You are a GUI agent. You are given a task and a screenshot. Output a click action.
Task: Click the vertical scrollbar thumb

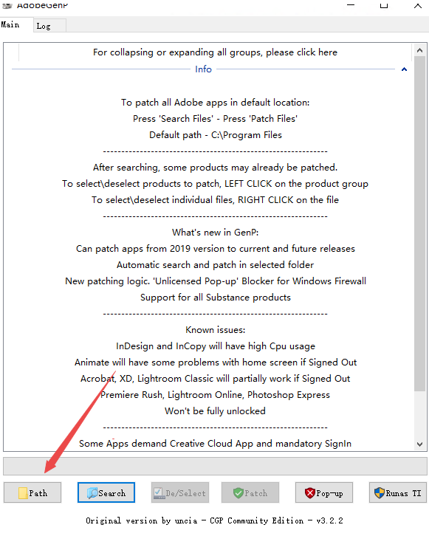420,224
